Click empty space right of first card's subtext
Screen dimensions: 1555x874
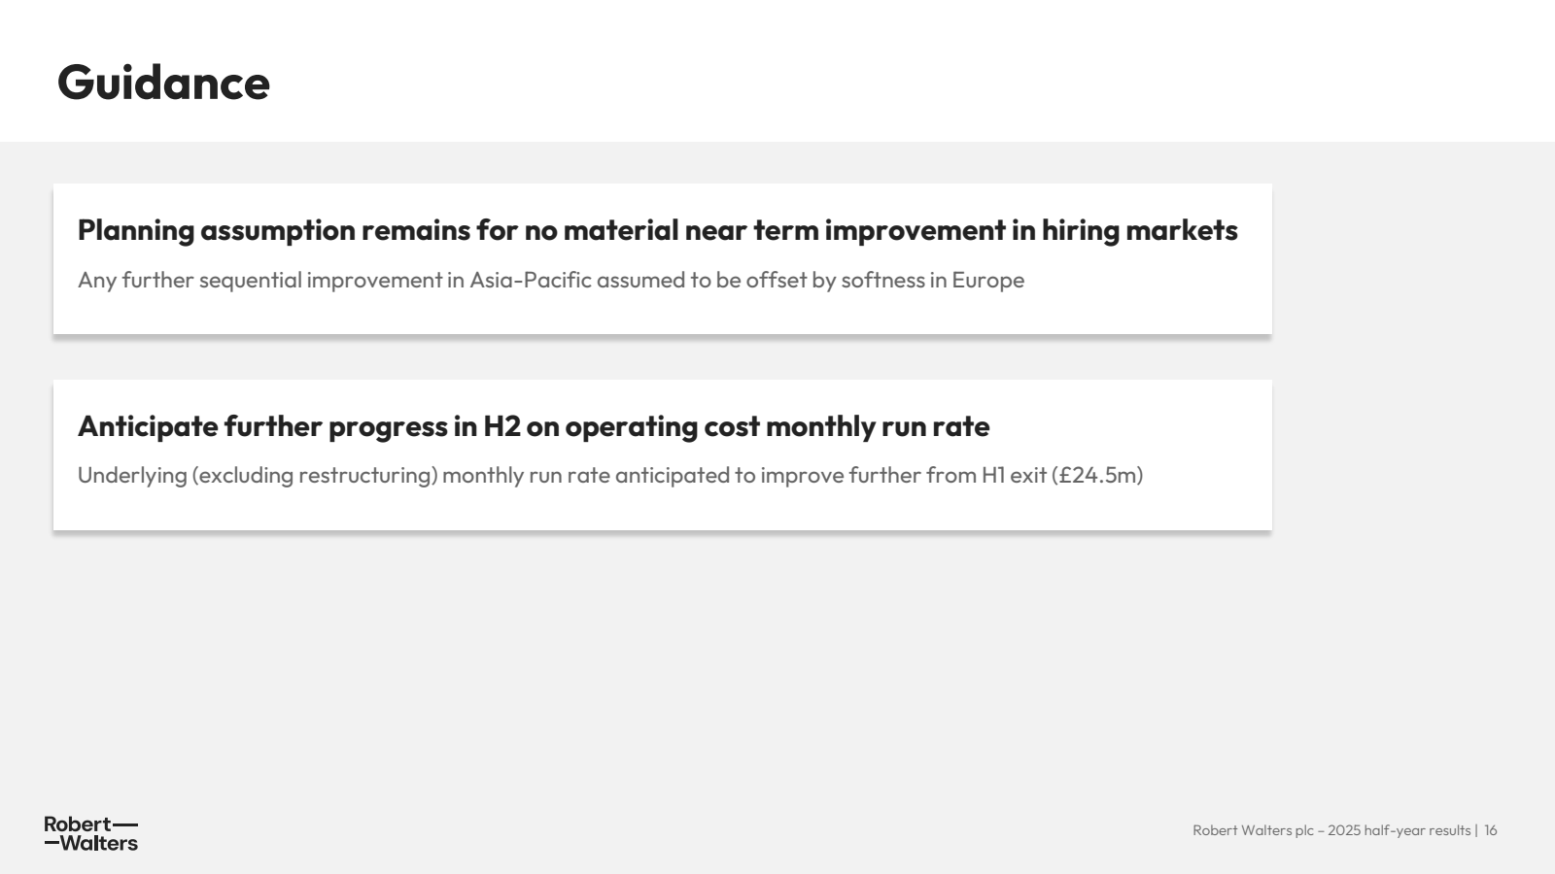1147,281
